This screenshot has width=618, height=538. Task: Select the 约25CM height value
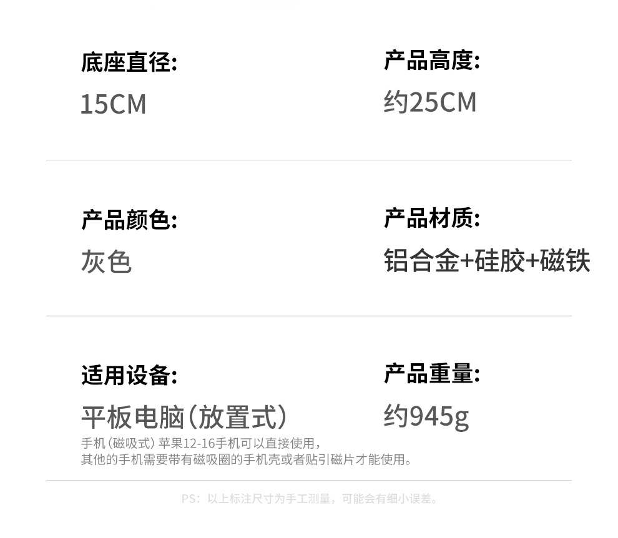tap(429, 102)
